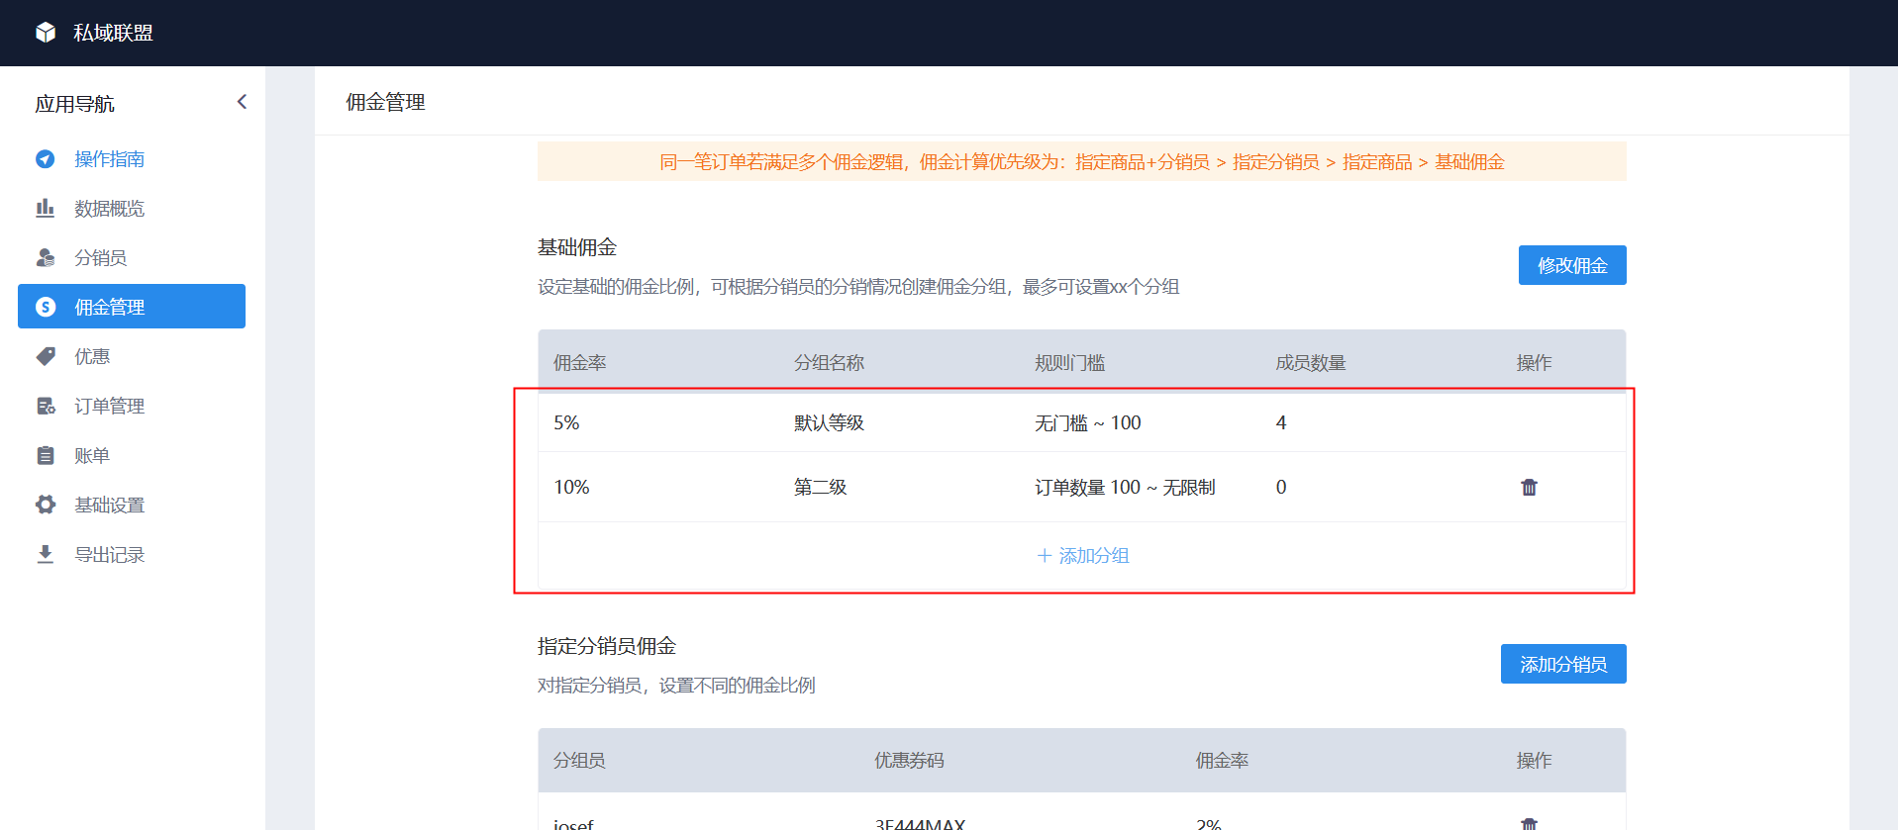Click the 导出记录 download icon
The image size is (1898, 830).
(46, 554)
